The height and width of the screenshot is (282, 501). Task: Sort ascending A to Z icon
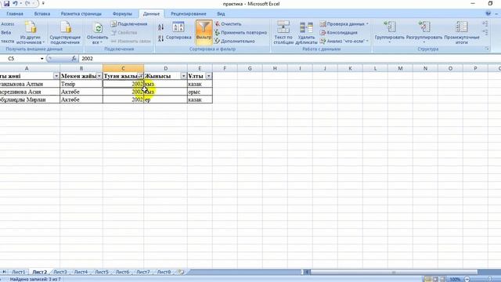160,27
